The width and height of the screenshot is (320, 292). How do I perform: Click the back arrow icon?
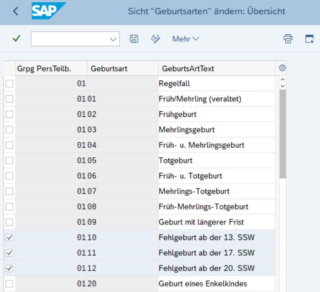16,11
